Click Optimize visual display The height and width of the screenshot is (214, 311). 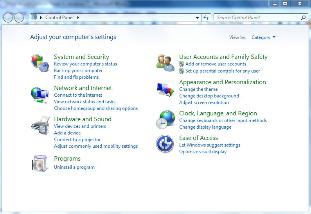click(203, 152)
